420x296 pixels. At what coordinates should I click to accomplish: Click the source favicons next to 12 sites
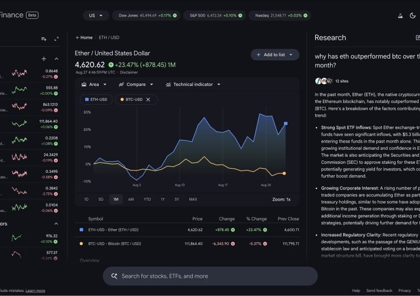point(324,81)
